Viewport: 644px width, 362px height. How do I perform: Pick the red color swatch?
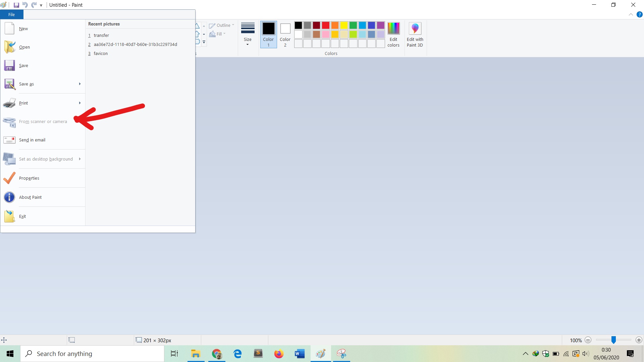pos(325,25)
